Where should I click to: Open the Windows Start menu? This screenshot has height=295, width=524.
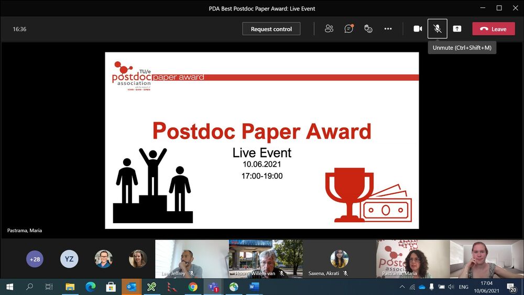[x=9, y=287]
